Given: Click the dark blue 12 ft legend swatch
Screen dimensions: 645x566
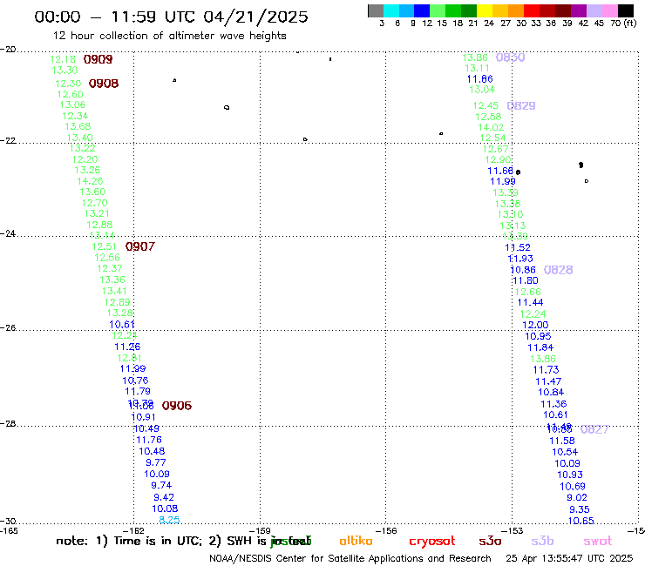Looking at the screenshot, I should [422, 10].
